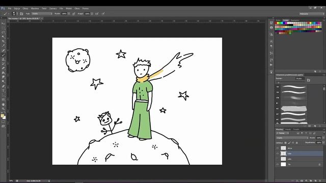This screenshot has height=183, width=326.
Task: Open the Edycja menu
Action: (17, 9)
